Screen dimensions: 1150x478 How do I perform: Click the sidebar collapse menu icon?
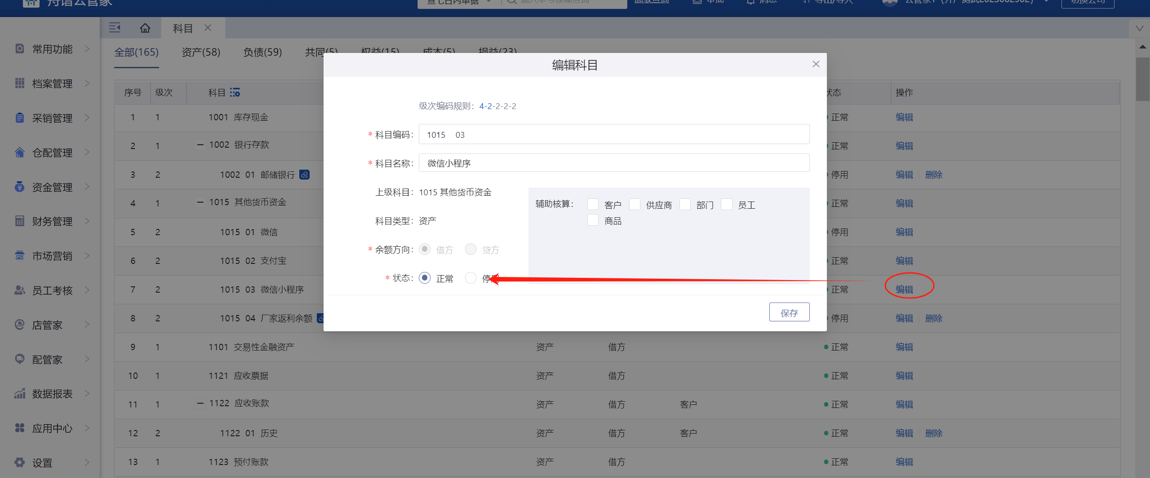click(115, 28)
